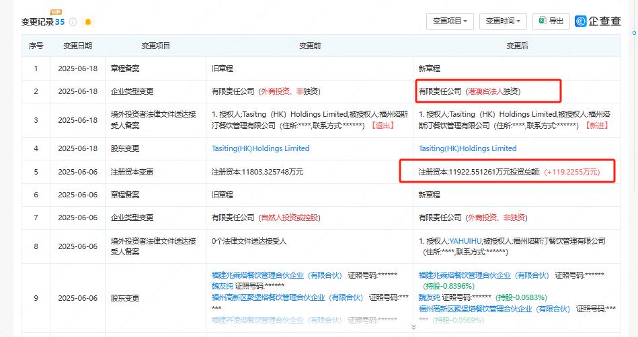Expand the double-chevron at table bottom
This screenshot has height=337, width=638.
[413, 327]
